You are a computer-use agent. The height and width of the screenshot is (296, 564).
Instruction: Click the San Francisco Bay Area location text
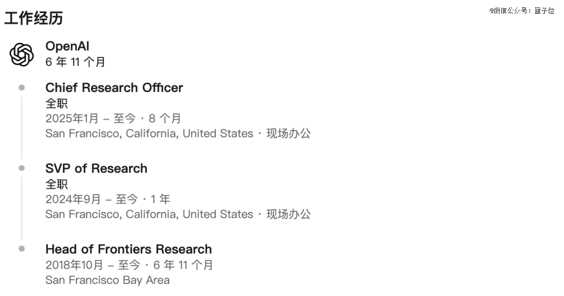pyautogui.click(x=107, y=280)
